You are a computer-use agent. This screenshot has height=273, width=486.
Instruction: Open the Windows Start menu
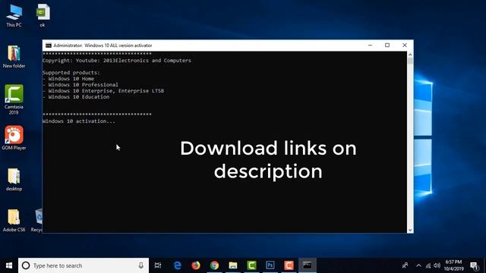(9, 265)
